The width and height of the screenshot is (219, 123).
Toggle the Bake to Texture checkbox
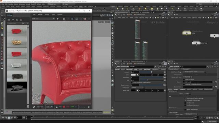pos(184,80)
